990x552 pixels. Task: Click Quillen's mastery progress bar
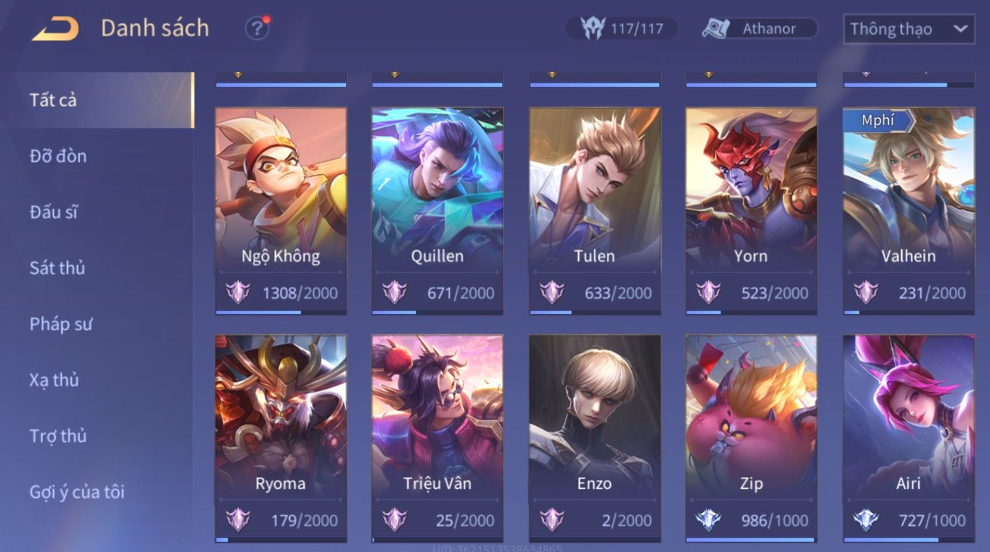coord(437,313)
